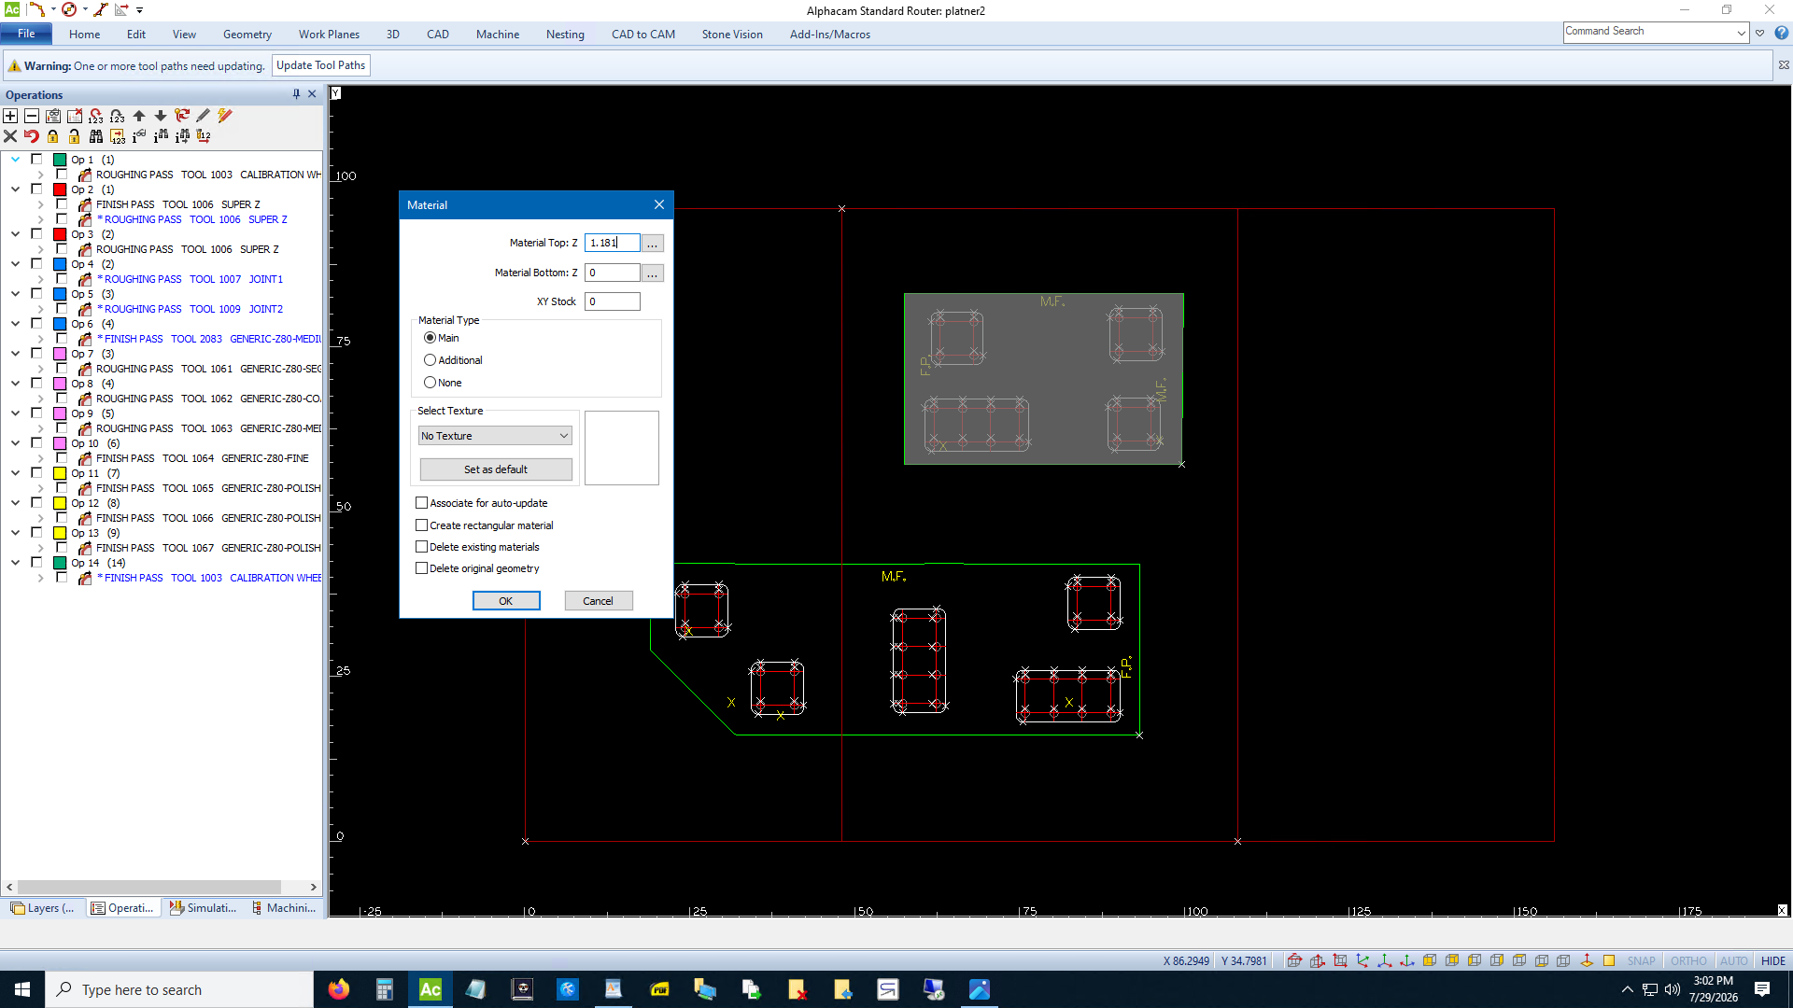The width and height of the screenshot is (1793, 1008).
Task: Click the open padlock unlock icon
Action: coord(75,136)
